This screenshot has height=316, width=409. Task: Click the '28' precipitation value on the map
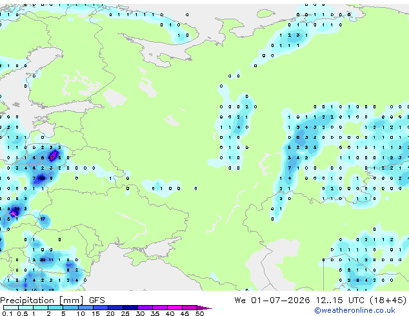(42, 179)
